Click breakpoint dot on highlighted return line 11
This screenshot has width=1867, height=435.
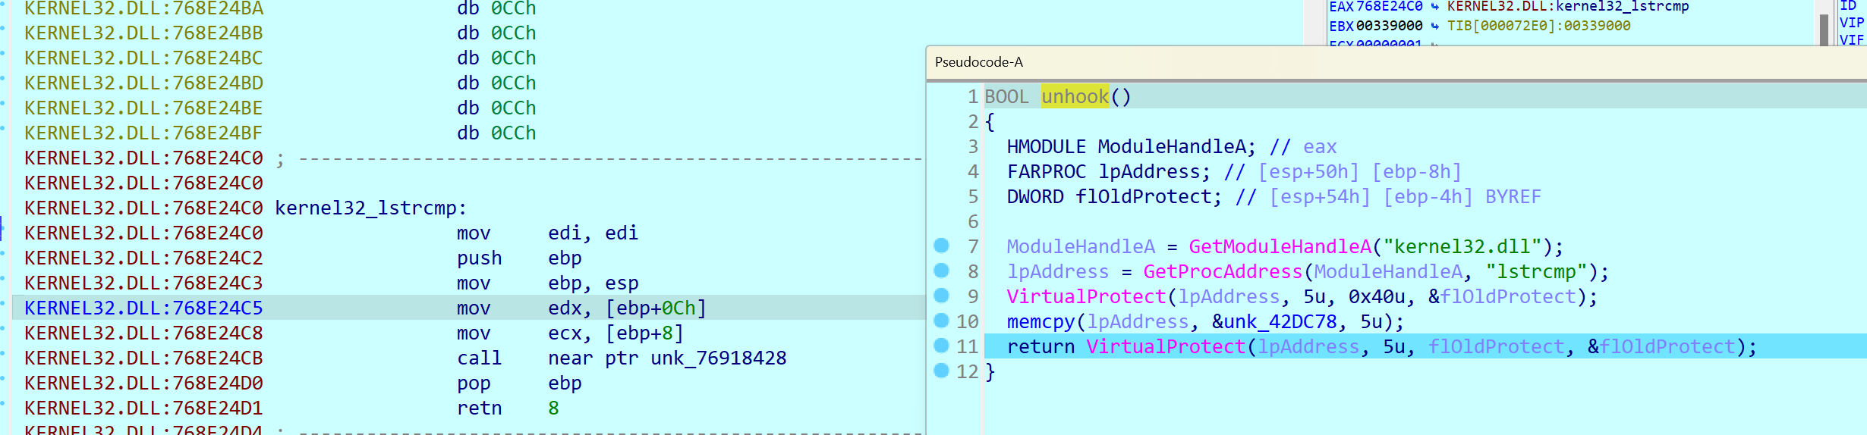click(941, 346)
